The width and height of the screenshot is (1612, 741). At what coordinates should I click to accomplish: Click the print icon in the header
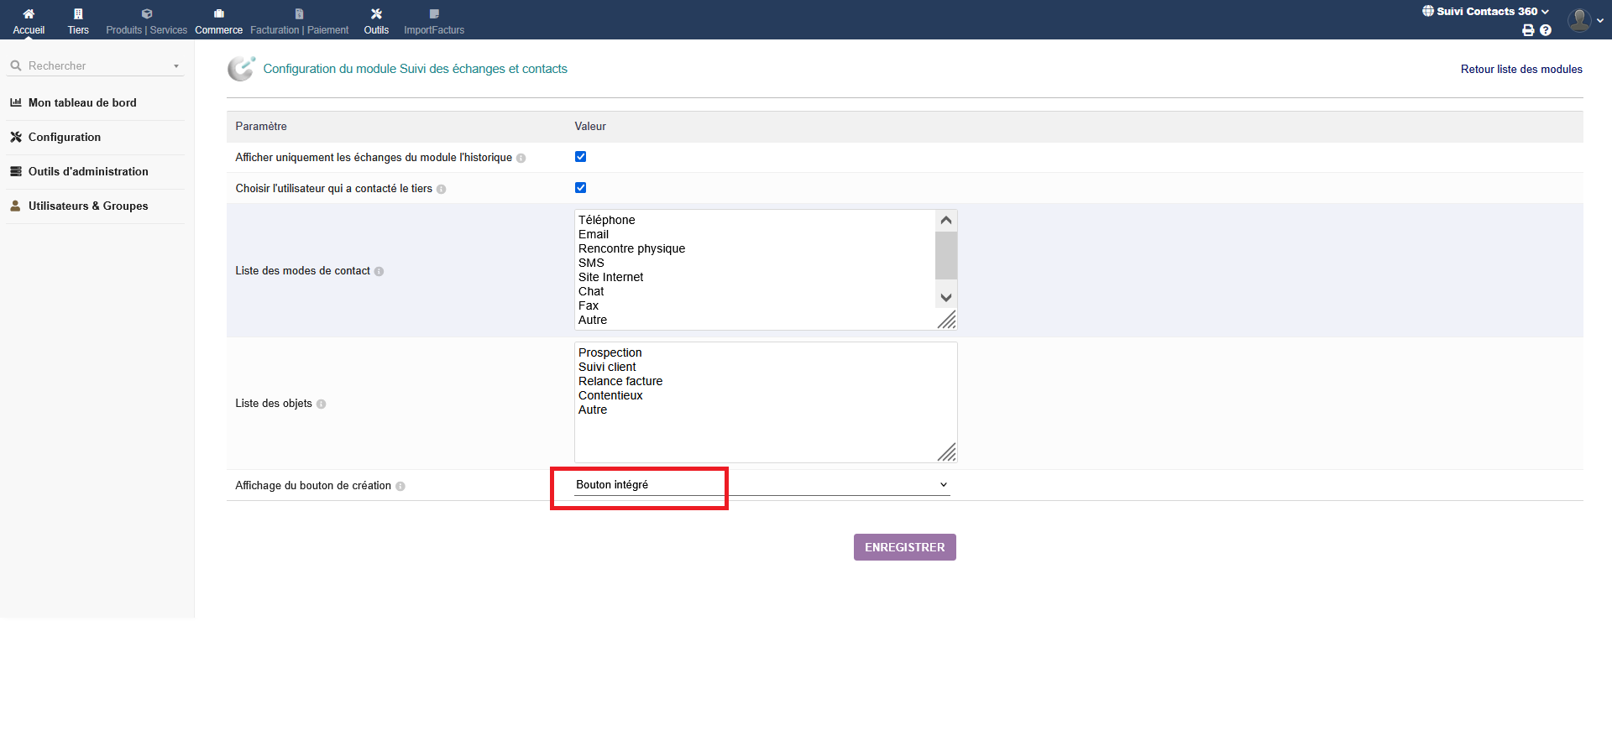point(1528,30)
